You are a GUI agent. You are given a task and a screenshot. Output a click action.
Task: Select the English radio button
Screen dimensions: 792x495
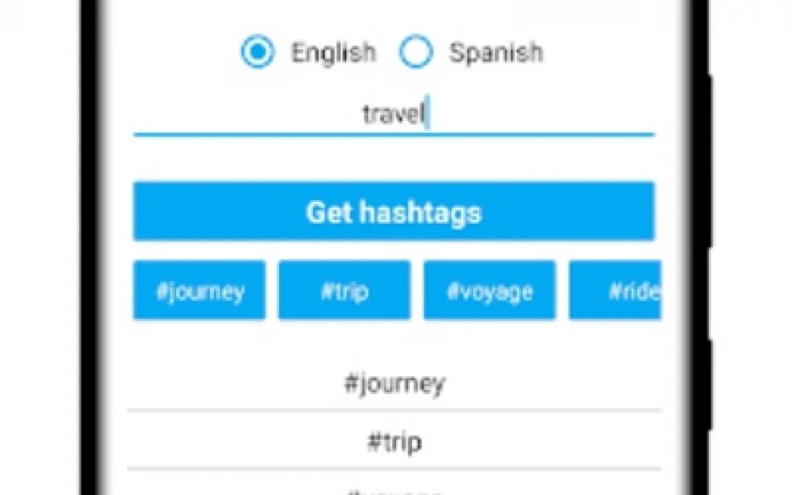pos(257,53)
